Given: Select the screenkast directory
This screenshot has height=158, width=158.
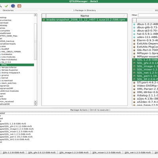Looking at the screenshot, I should click(7, 81).
